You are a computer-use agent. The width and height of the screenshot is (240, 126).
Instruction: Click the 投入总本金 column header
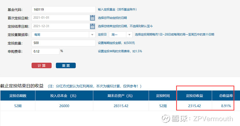click(x=64, y=96)
